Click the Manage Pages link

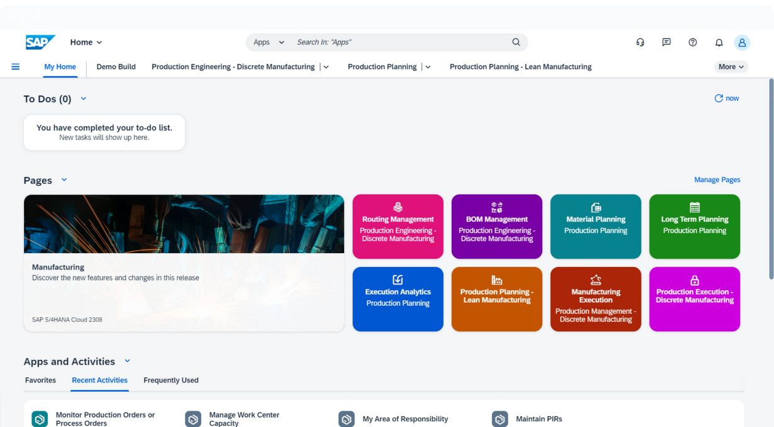pos(717,180)
